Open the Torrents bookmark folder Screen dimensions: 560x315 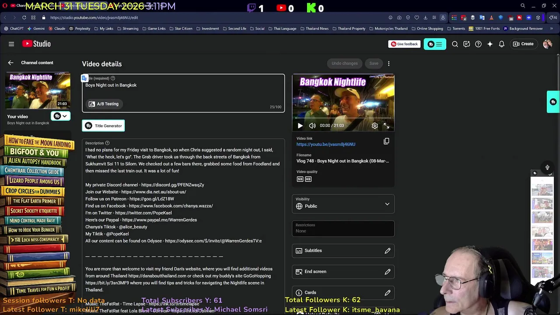click(x=456, y=28)
